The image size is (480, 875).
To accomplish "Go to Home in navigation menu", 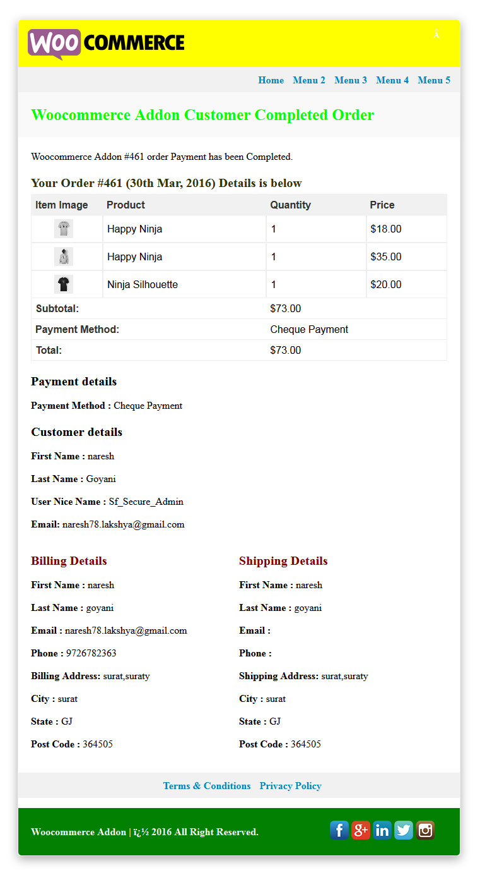I will (271, 80).
